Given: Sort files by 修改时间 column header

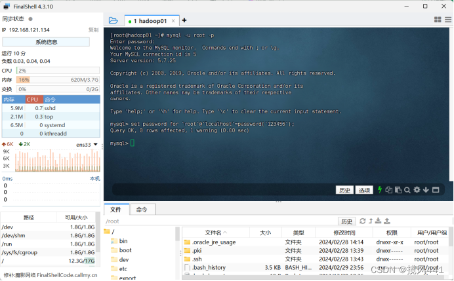Looking at the screenshot, I should click(x=344, y=233).
